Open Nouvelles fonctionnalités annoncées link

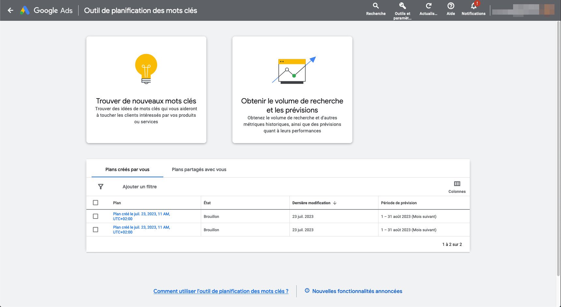click(x=357, y=291)
